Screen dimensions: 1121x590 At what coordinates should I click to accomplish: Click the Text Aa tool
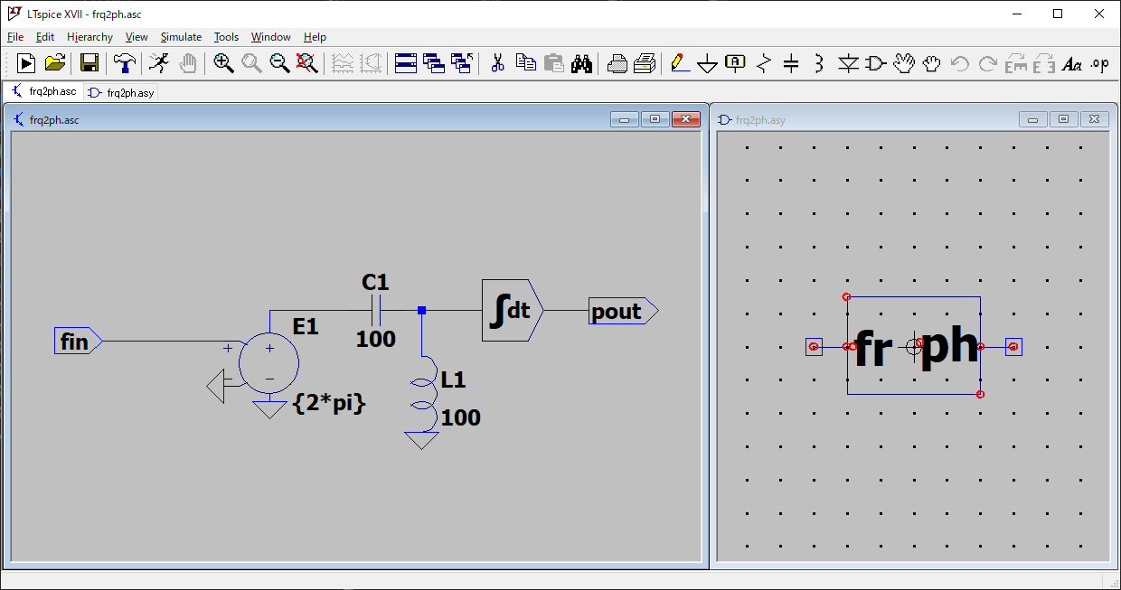click(x=1071, y=63)
